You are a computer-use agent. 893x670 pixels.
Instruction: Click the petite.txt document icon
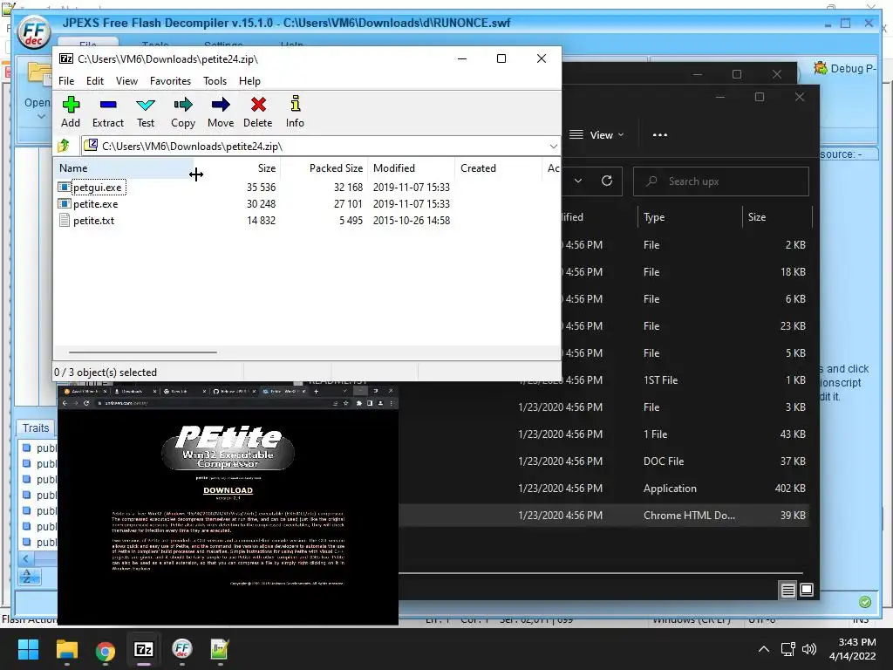point(65,221)
